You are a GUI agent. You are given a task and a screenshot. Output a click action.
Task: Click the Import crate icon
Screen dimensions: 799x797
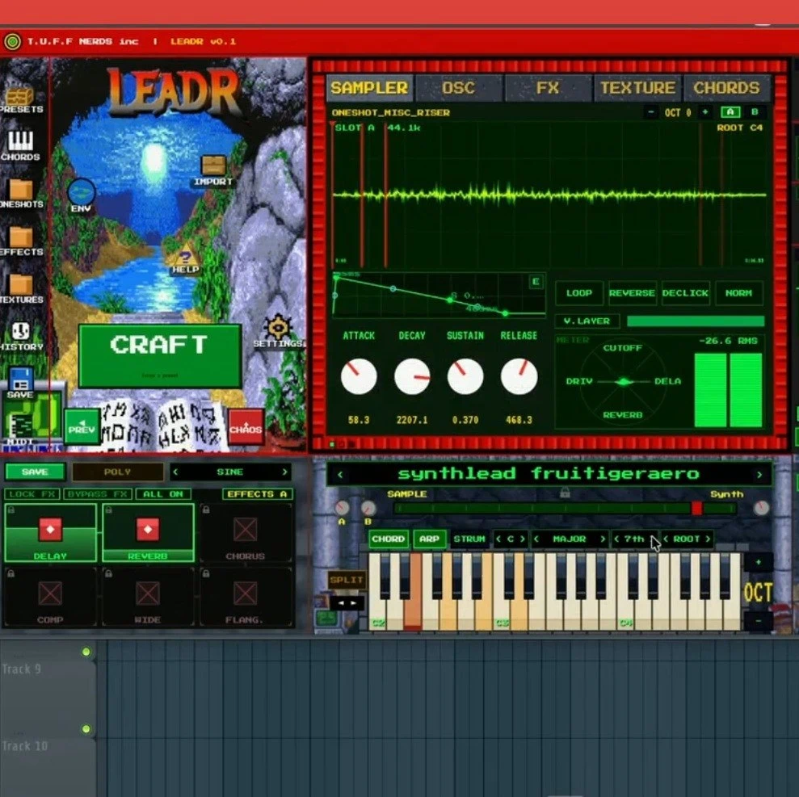click(213, 166)
